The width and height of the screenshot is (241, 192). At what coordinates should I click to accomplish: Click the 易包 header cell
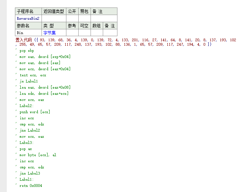click(84, 11)
